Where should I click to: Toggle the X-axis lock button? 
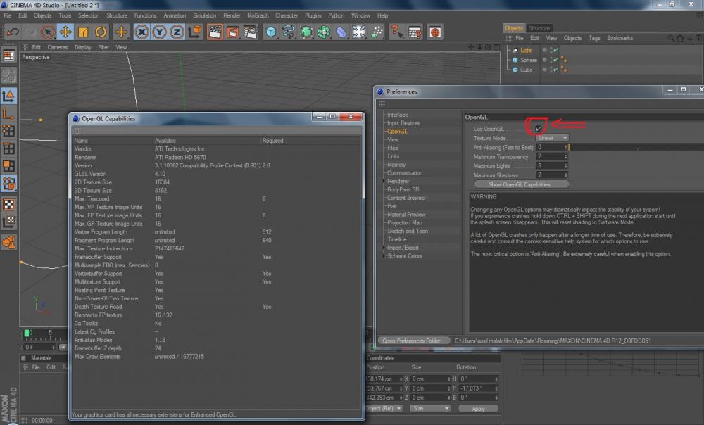142,32
